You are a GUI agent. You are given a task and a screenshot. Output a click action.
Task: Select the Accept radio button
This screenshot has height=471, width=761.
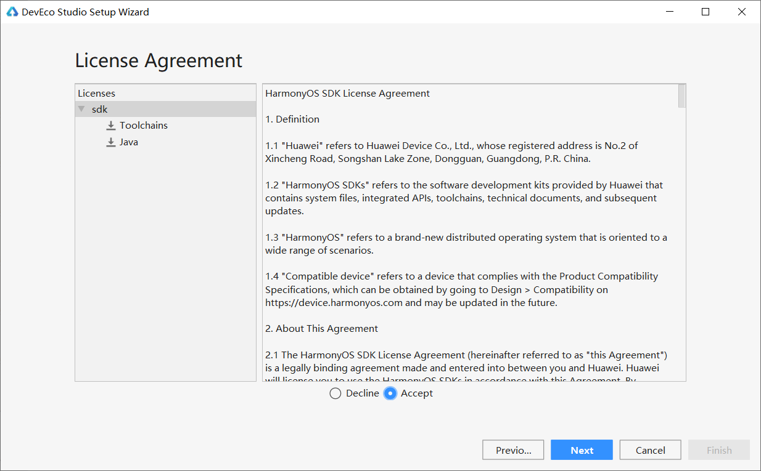pyautogui.click(x=390, y=393)
